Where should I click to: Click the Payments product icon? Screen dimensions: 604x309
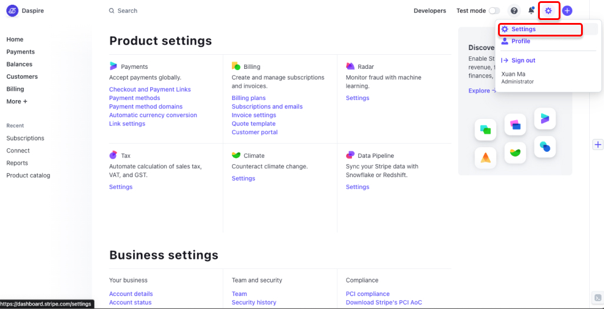[114, 67]
